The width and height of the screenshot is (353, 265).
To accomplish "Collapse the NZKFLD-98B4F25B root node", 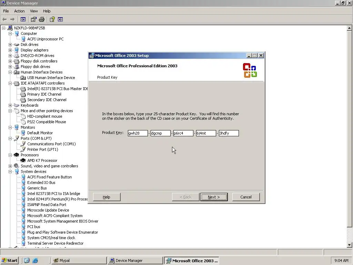I will point(3,28).
